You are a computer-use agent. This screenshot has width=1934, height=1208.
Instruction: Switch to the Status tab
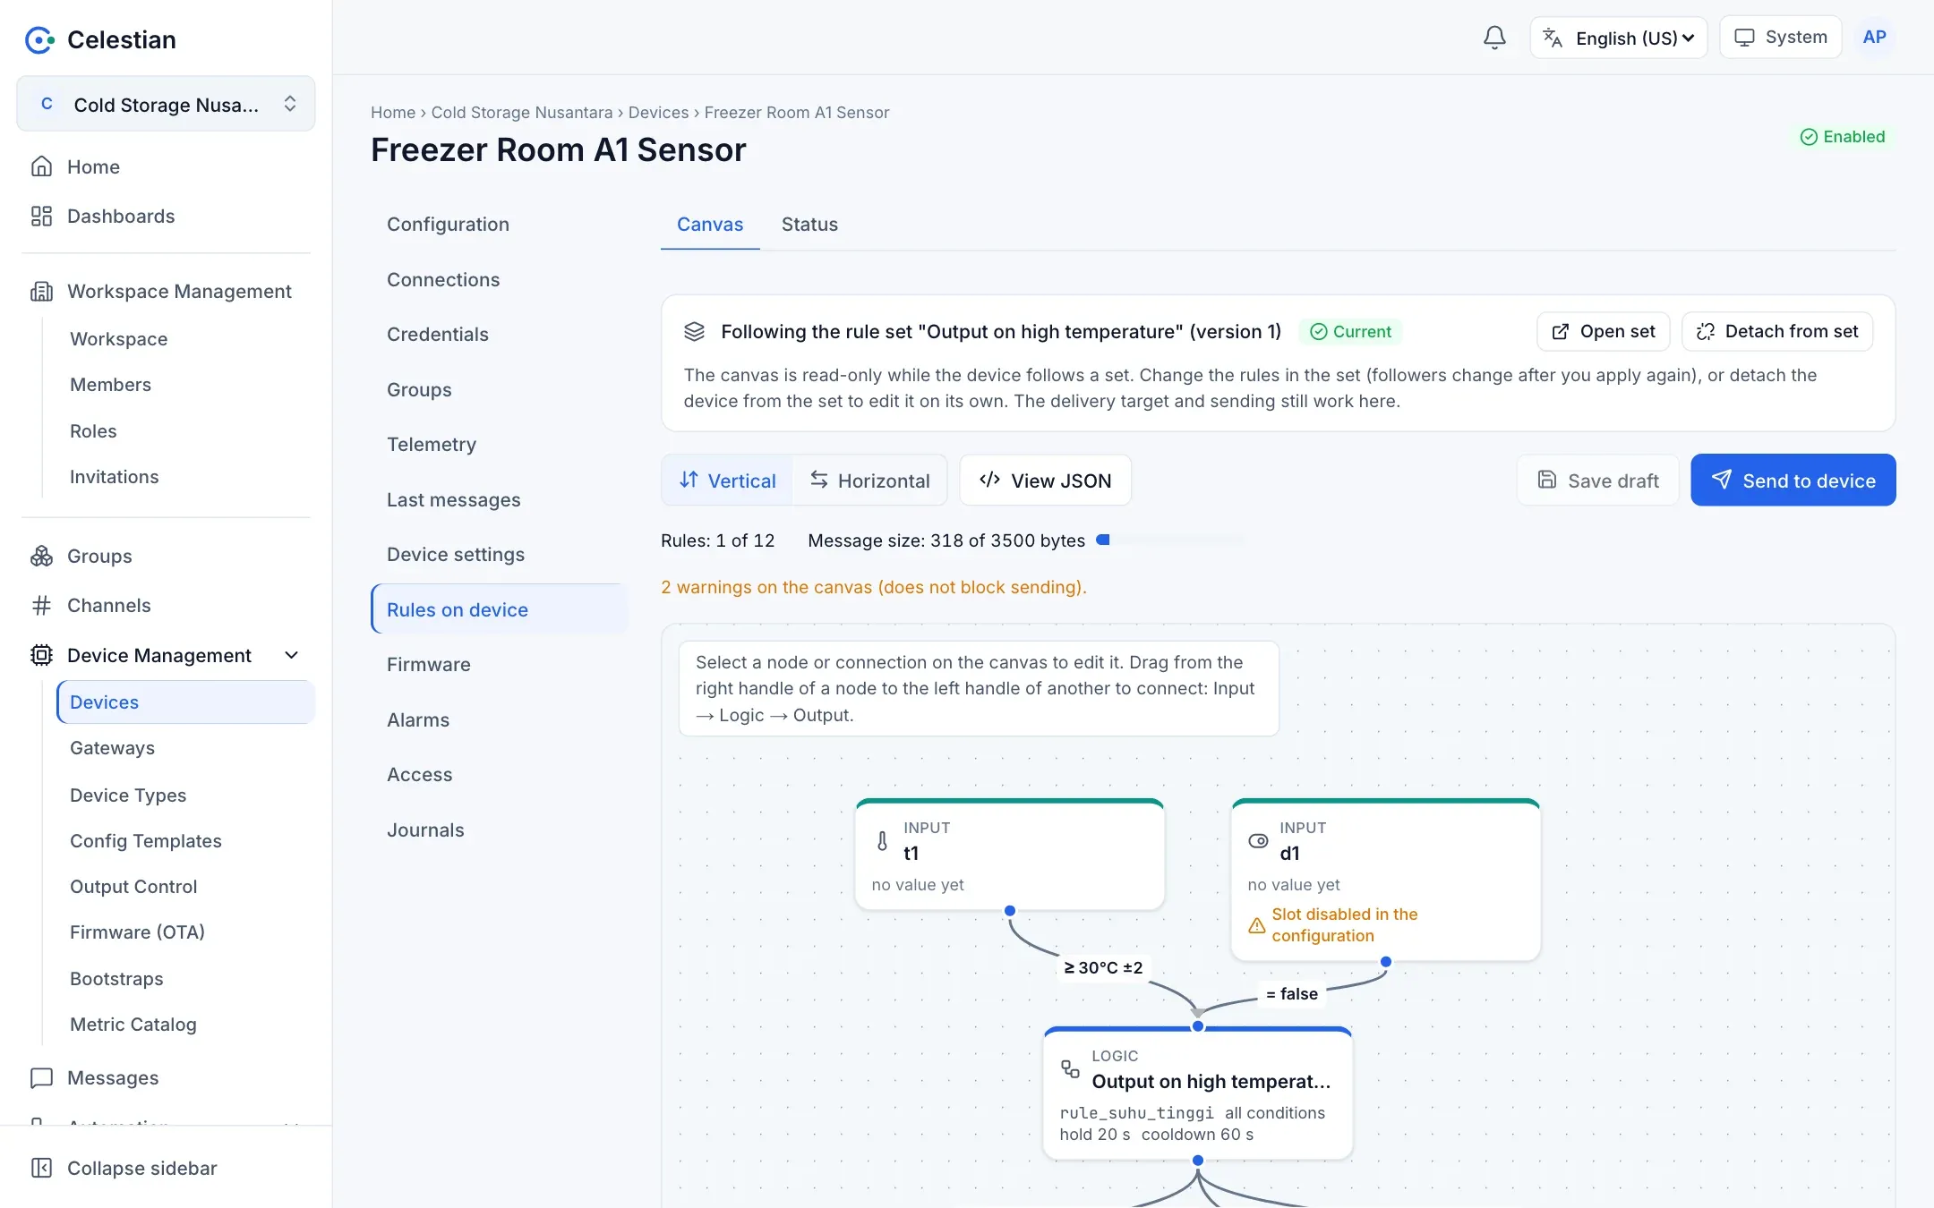(809, 225)
